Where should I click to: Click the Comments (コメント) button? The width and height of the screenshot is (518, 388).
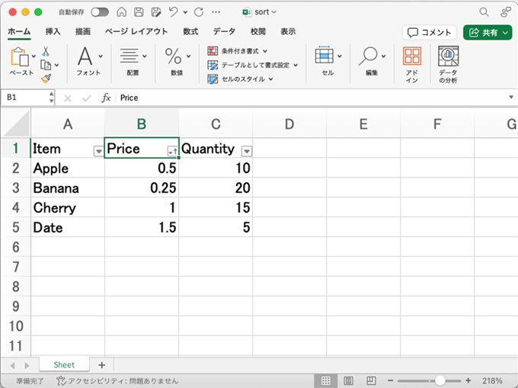point(430,32)
